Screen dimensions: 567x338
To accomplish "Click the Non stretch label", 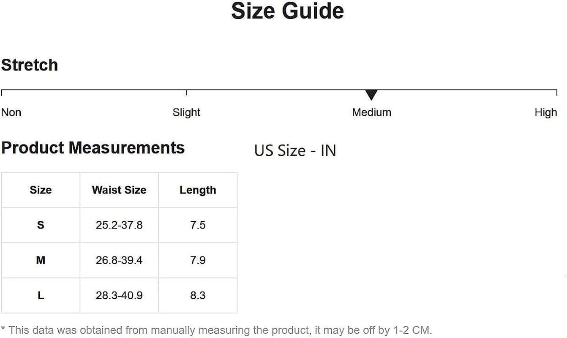I will [11, 112].
